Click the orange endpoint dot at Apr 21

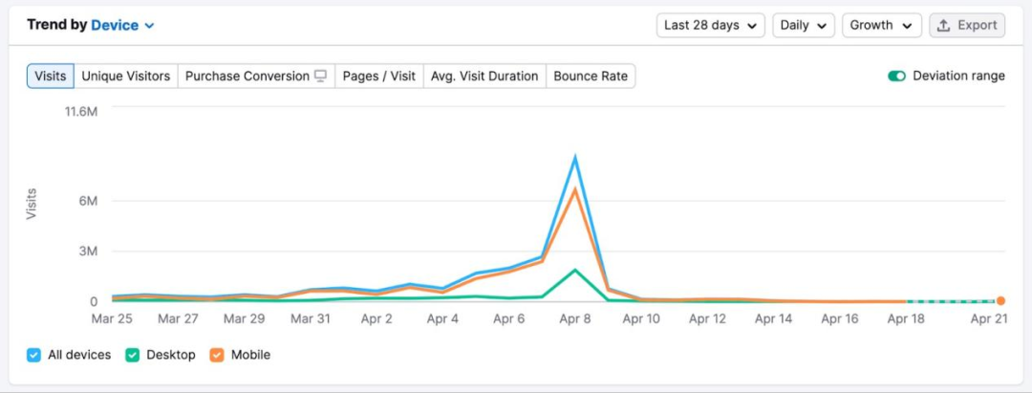point(1000,301)
